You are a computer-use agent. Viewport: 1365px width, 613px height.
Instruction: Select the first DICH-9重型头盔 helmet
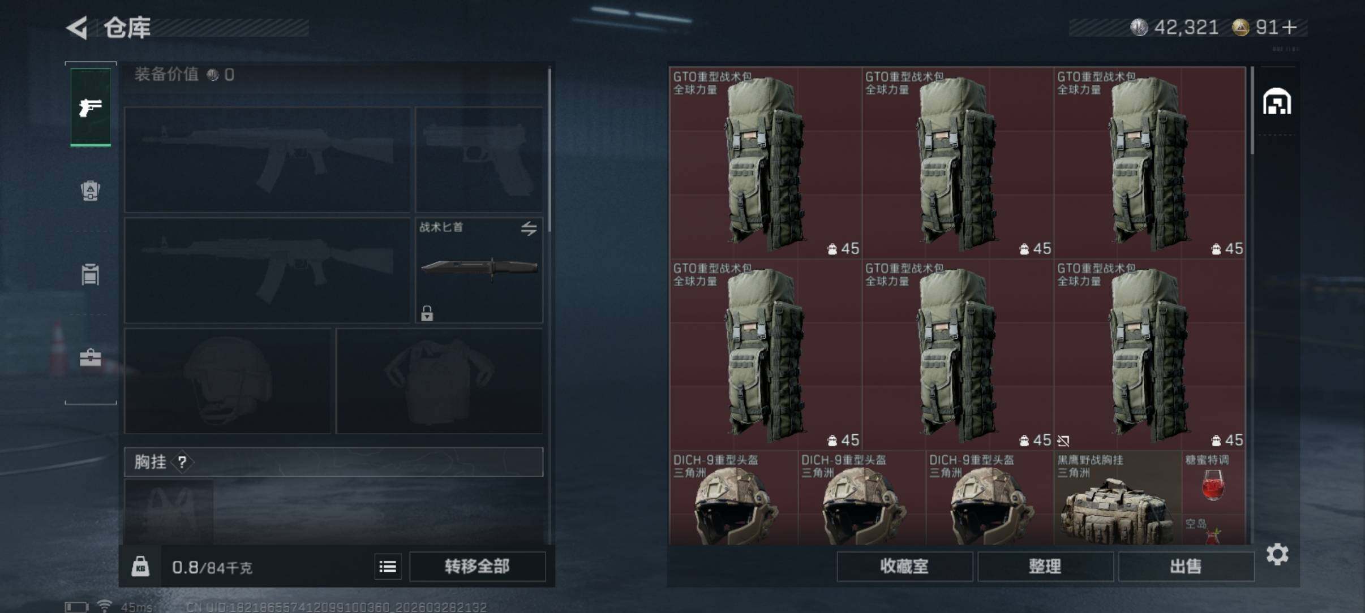(x=734, y=498)
